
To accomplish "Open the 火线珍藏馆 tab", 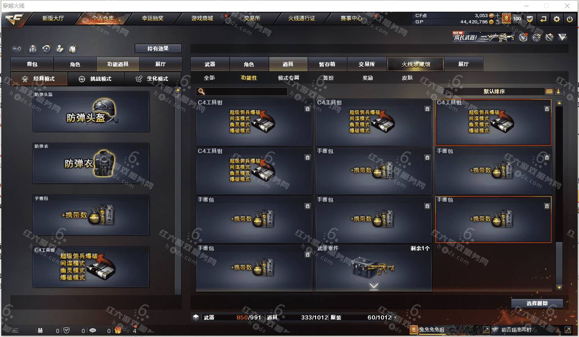I will pyautogui.click(x=416, y=64).
